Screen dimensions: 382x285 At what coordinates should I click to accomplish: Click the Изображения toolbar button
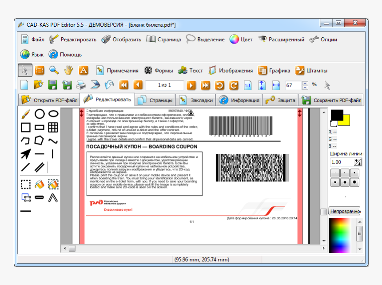point(231,71)
